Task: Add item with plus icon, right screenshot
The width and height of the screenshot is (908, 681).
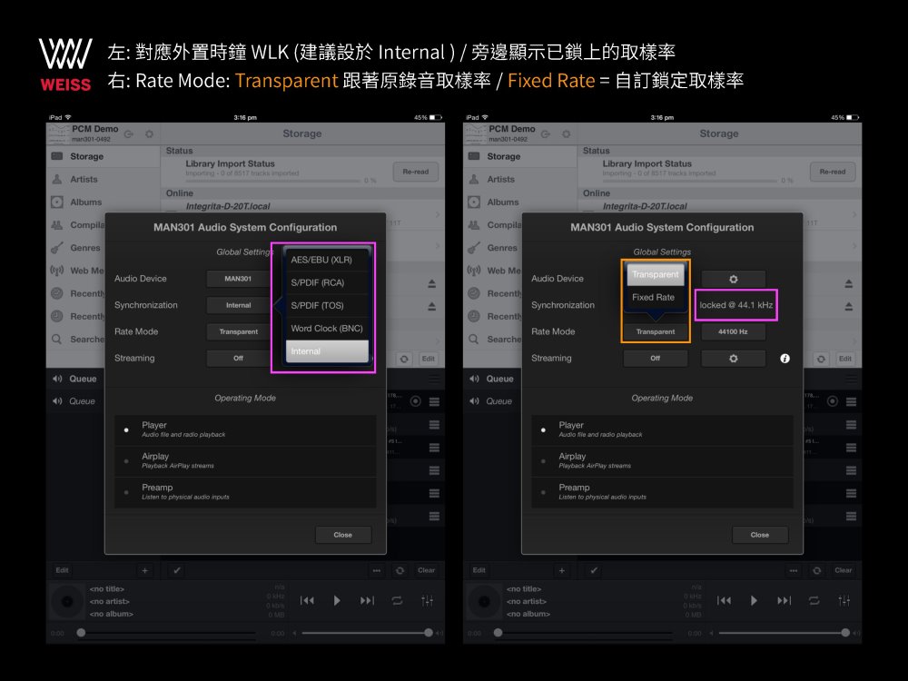Action: coord(562,570)
